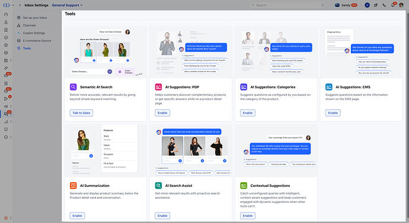The width and height of the screenshot is (409, 223).
Task: Open the notifications bell icon
Action: pos(393,5)
